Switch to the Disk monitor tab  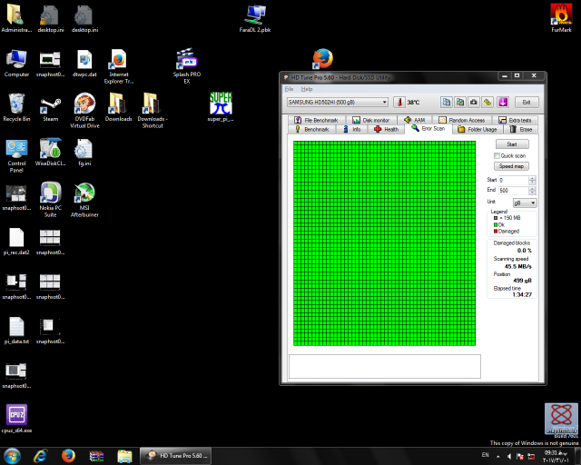(371, 120)
